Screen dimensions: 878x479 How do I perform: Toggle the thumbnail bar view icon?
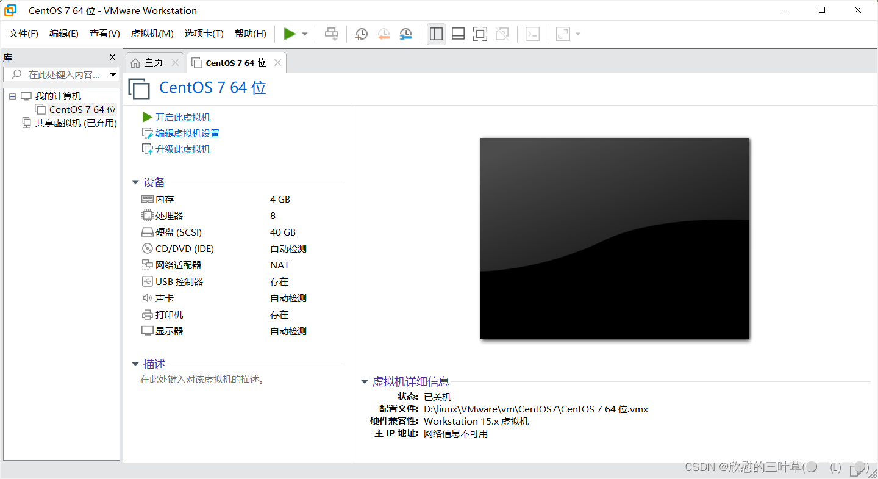458,34
